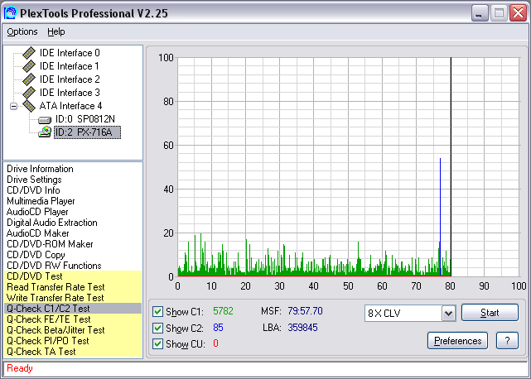Open CD/DVD-ROM Maker
Image resolution: width=531 pixels, height=379 pixels.
coord(50,244)
